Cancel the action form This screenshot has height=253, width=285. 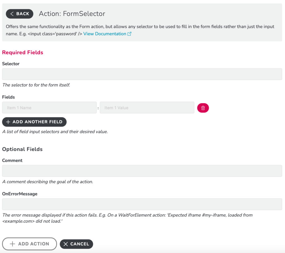(x=76, y=244)
